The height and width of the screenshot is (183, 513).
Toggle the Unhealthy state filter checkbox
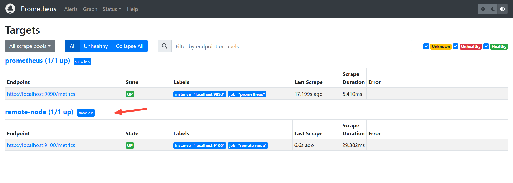456,46
